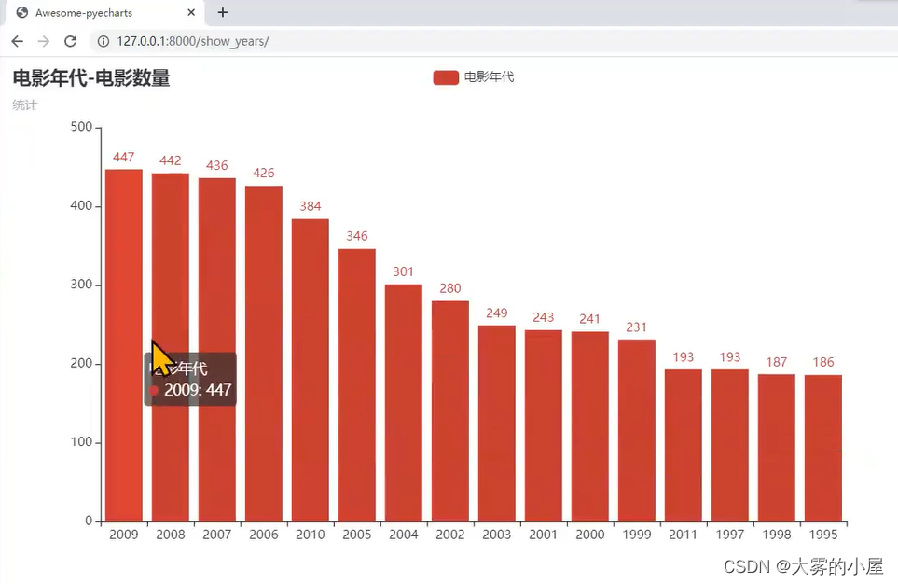Click the x-axis label 2010

pyautogui.click(x=311, y=535)
